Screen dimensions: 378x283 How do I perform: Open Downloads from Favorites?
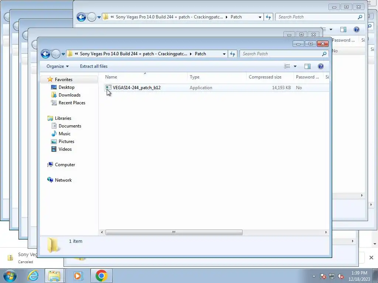[69, 95]
